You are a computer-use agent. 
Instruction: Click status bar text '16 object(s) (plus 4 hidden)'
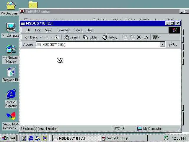(40, 129)
